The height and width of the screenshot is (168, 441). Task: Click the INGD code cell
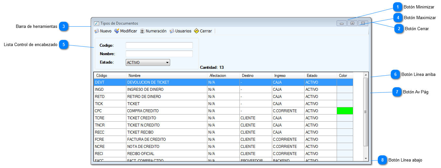click(x=110, y=90)
